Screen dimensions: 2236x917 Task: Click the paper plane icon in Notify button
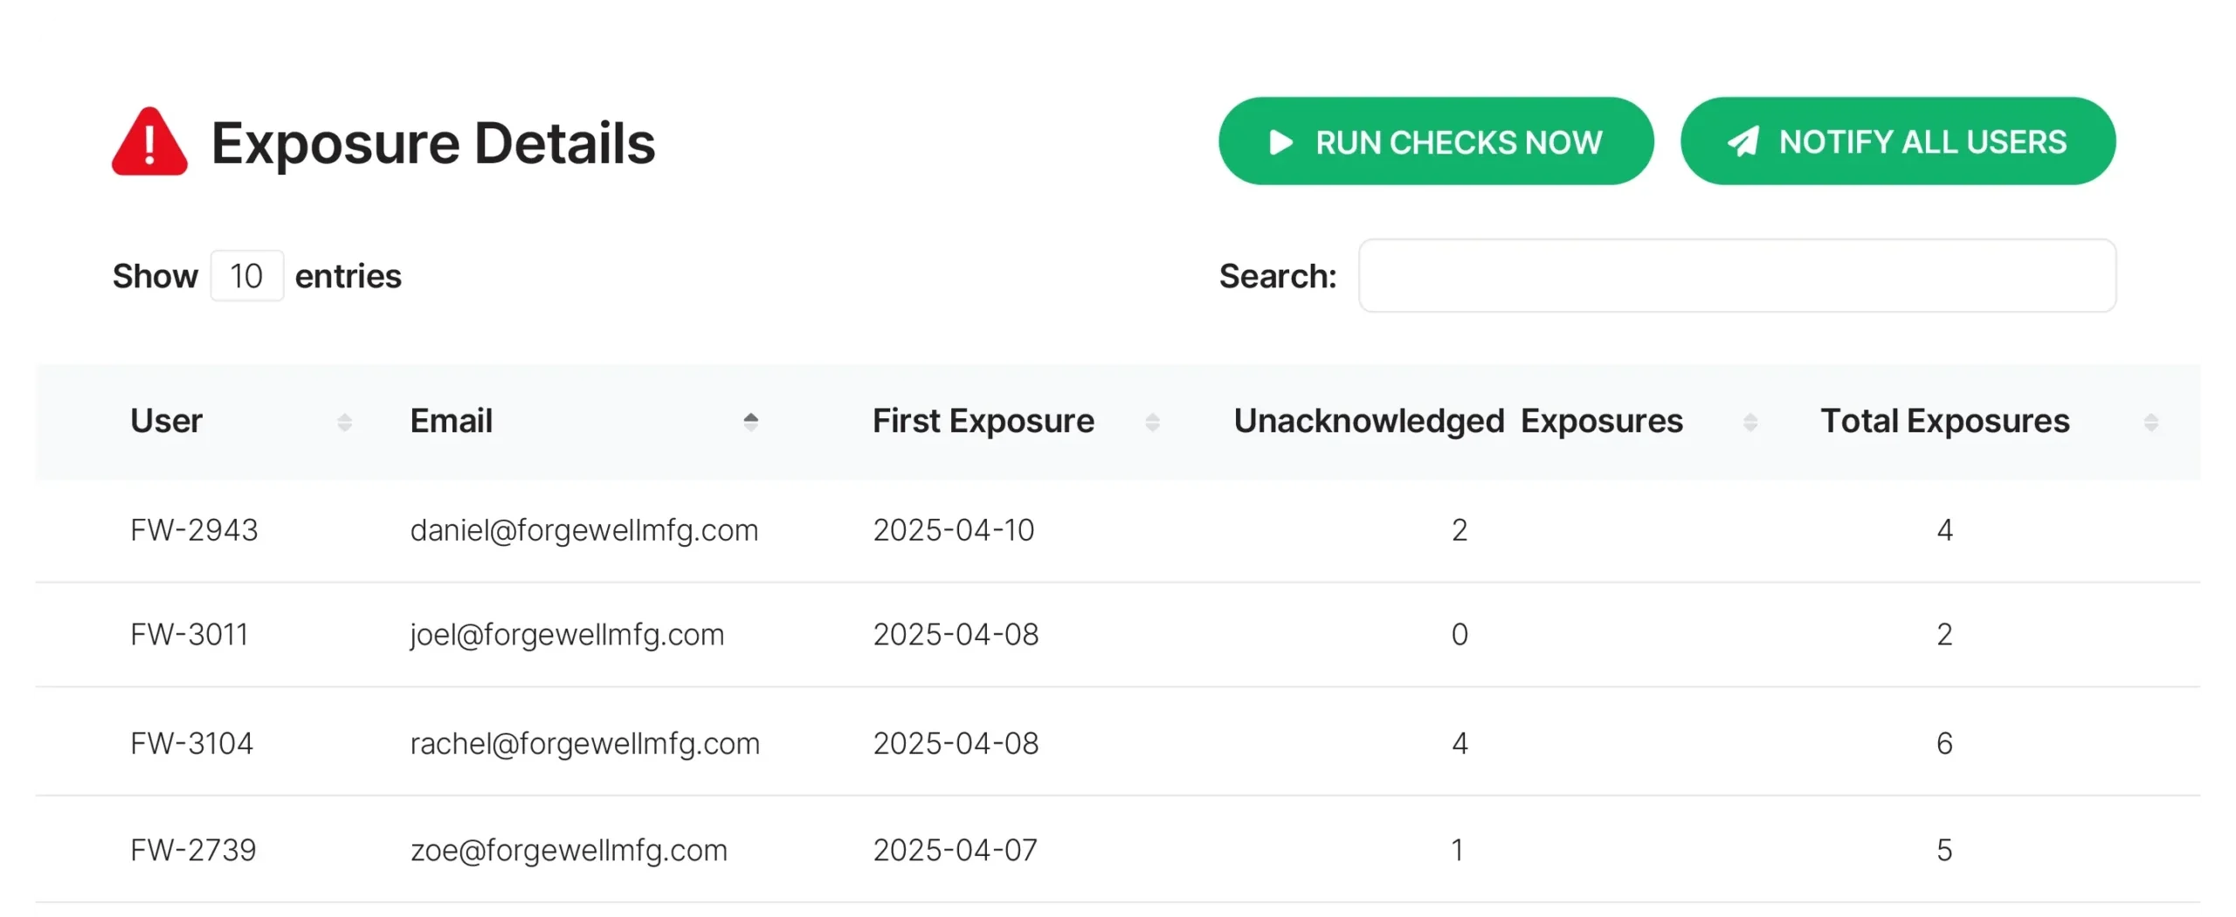tap(1743, 141)
